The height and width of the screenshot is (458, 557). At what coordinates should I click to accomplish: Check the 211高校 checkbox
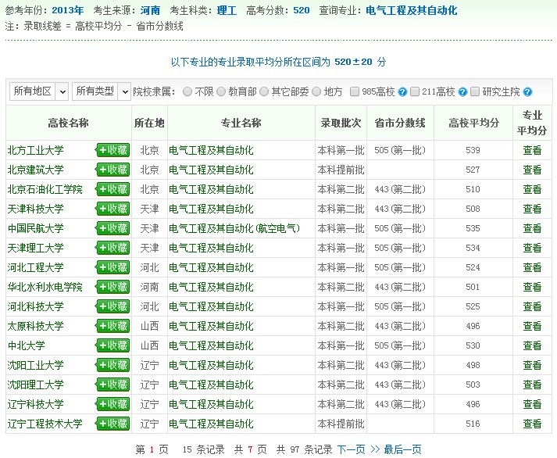point(415,92)
